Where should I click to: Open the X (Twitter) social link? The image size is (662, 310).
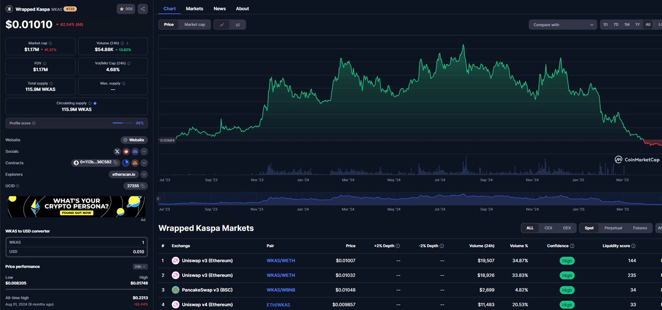click(118, 151)
